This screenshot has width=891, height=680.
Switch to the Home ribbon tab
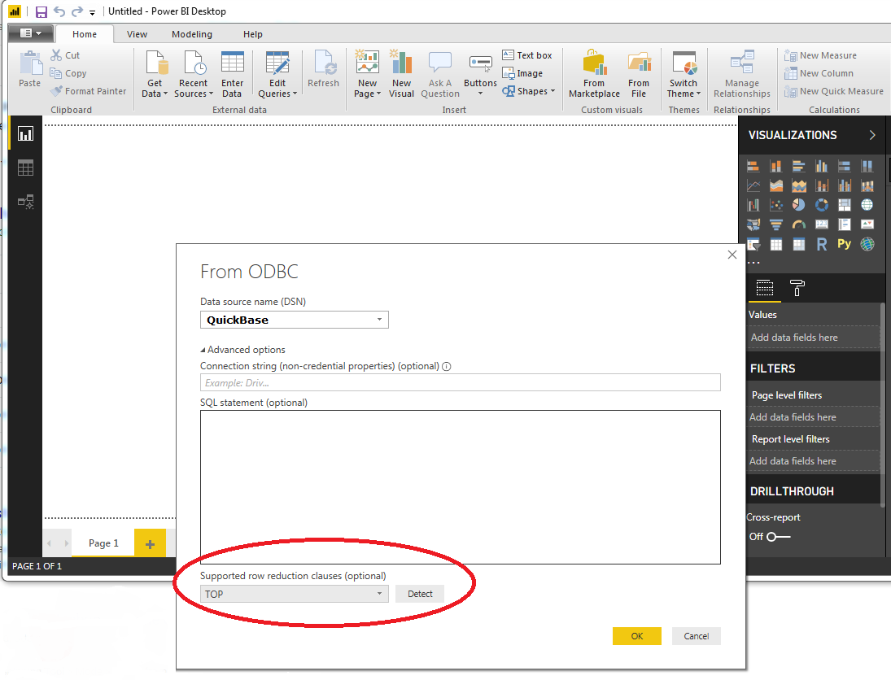pyautogui.click(x=84, y=34)
